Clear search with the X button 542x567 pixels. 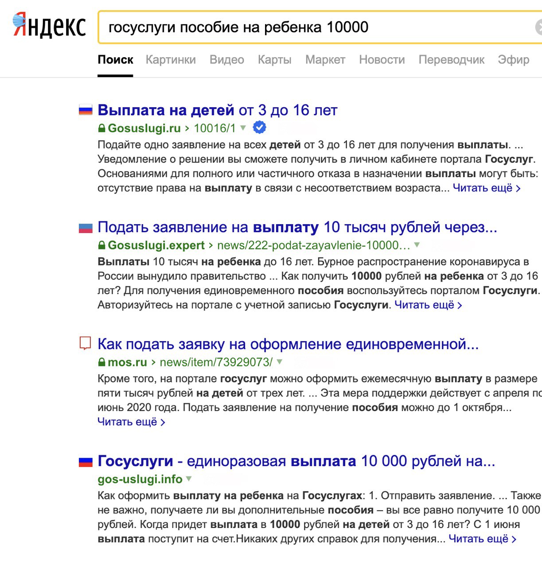click(538, 27)
